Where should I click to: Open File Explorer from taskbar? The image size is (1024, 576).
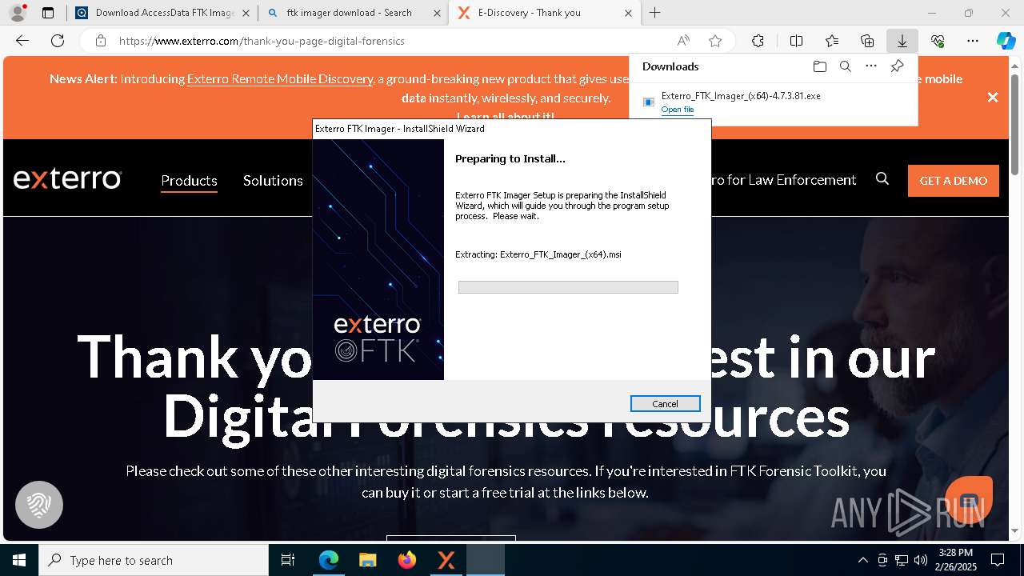[x=367, y=560]
